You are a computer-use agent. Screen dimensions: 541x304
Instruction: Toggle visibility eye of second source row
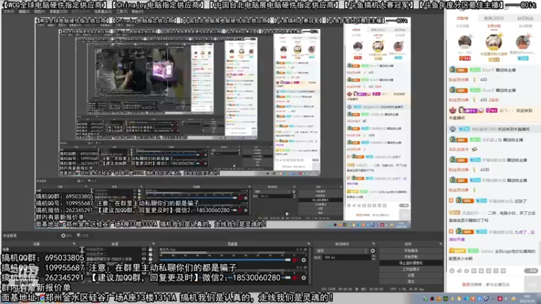[144, 254]
